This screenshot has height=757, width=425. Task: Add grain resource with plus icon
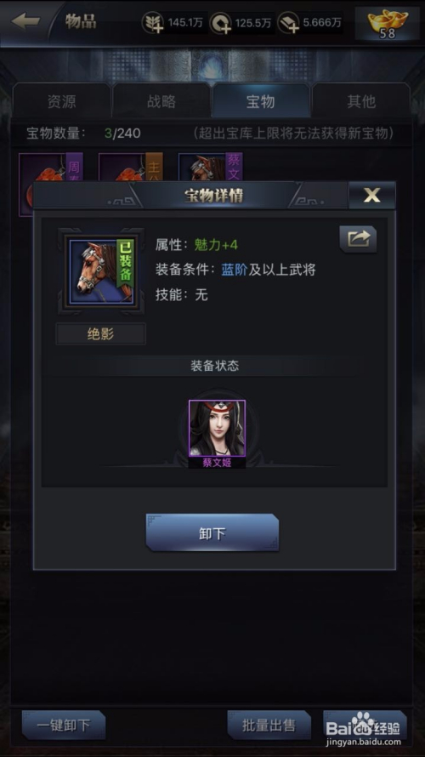(x=152, y=23)
